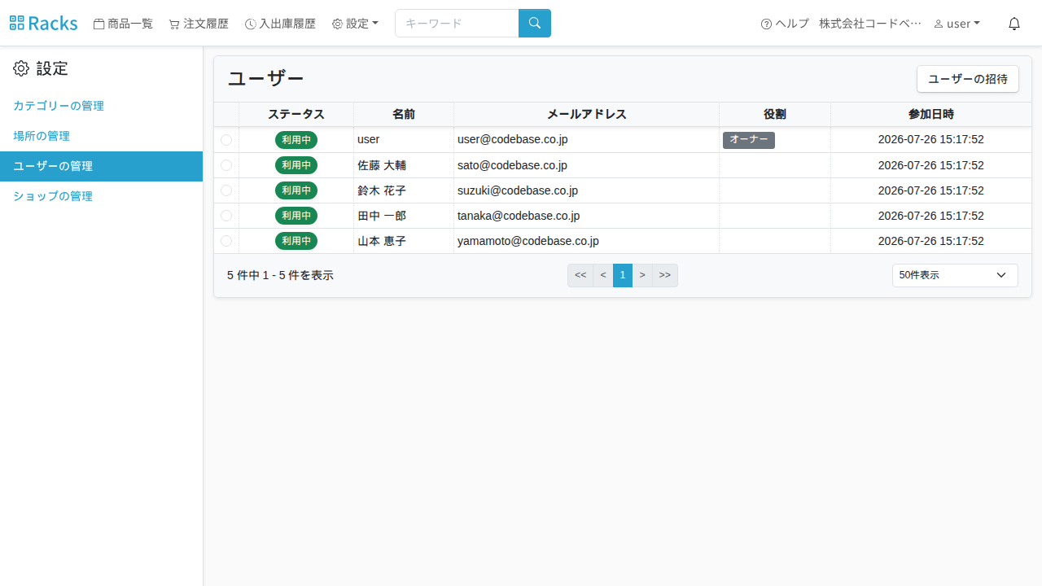Go to last page with >> button
1042x586 pixels.
click(x=665, y=275)
